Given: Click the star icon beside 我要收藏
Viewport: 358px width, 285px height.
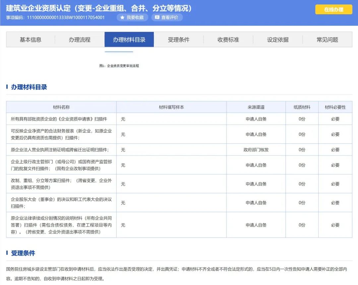Looking at the screenshot, I should pos(122,17).
